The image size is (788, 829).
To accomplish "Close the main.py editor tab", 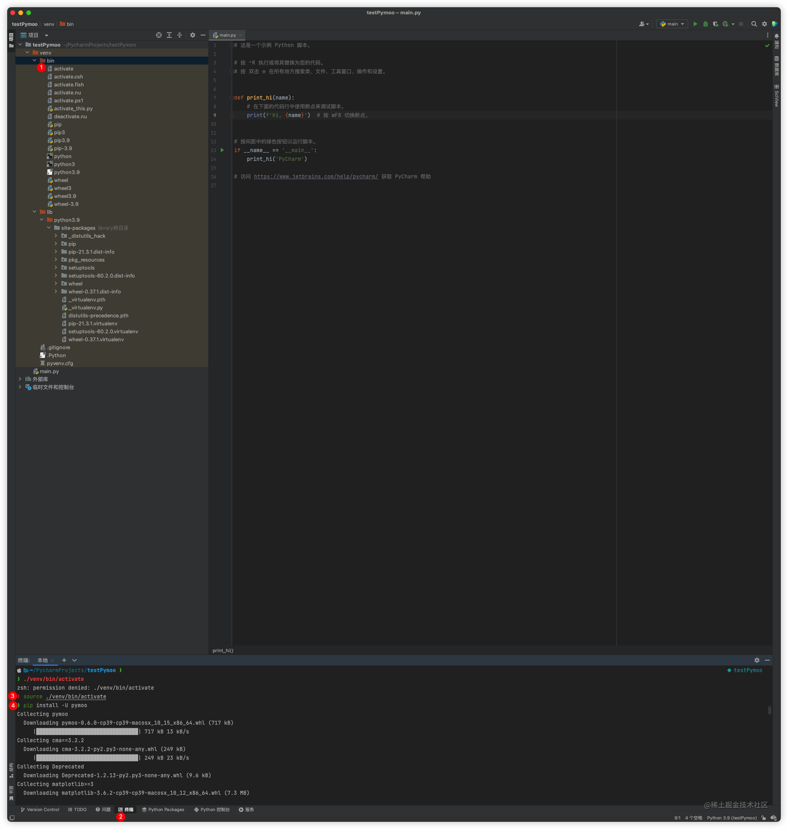I will [x=240, y=35].
